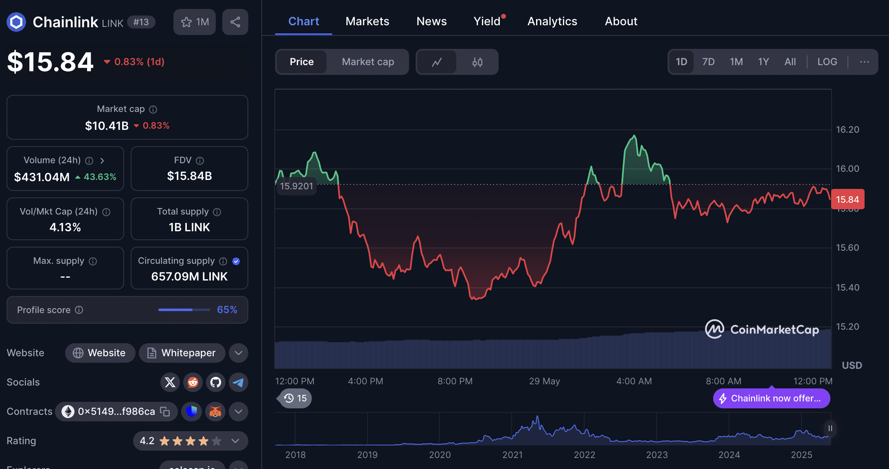Select 1Y time range

(x=763, y=62)
